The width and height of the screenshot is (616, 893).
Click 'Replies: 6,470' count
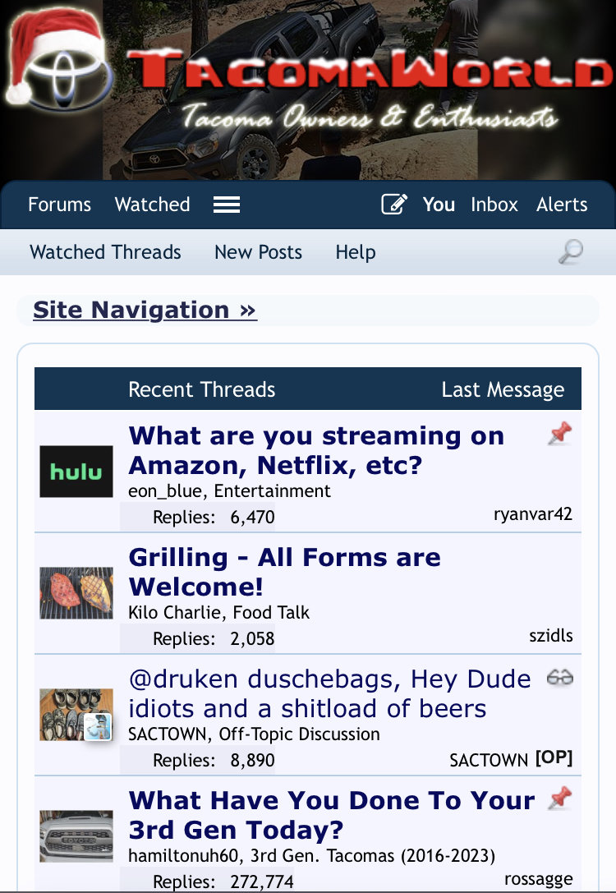pyautogui.click(x=214, y=517)
